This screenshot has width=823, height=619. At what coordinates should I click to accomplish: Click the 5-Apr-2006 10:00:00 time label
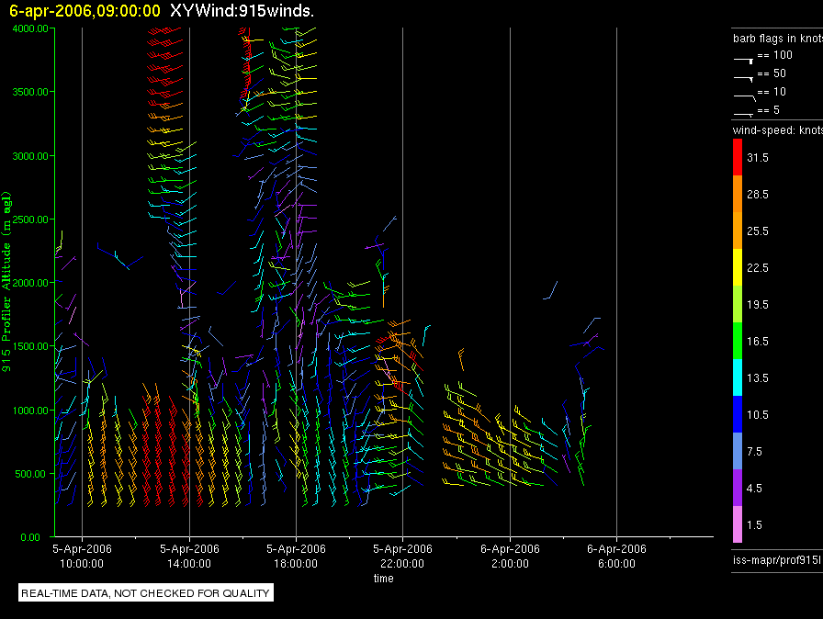pyautogui.click(x=83, y=556)
